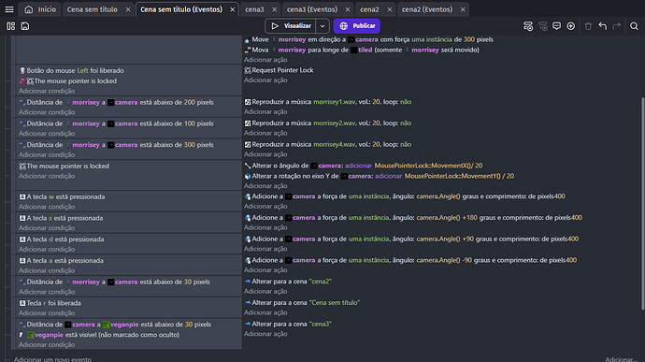Undo the last change
Screen dimensions: 645x362
point(603,26)
